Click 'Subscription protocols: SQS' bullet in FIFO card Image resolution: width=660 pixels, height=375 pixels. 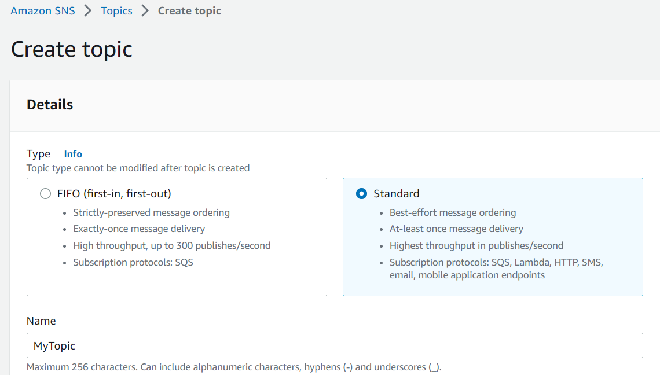pos(133,262)
